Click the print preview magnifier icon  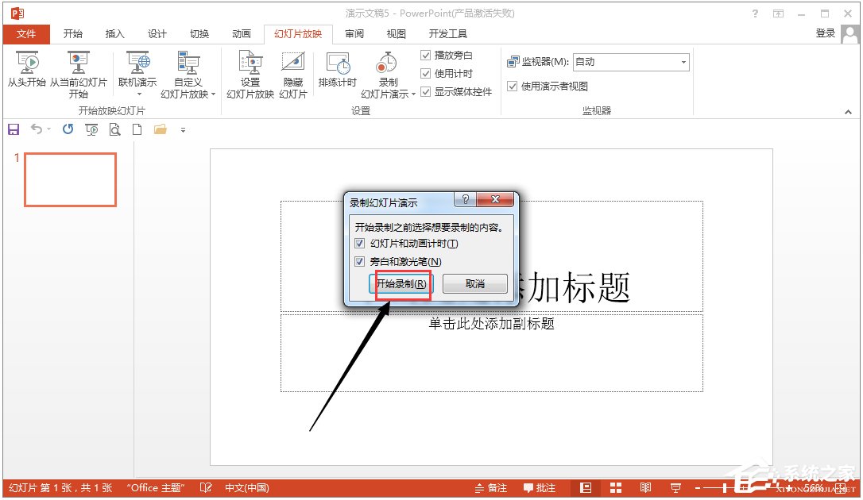(114, 129)
